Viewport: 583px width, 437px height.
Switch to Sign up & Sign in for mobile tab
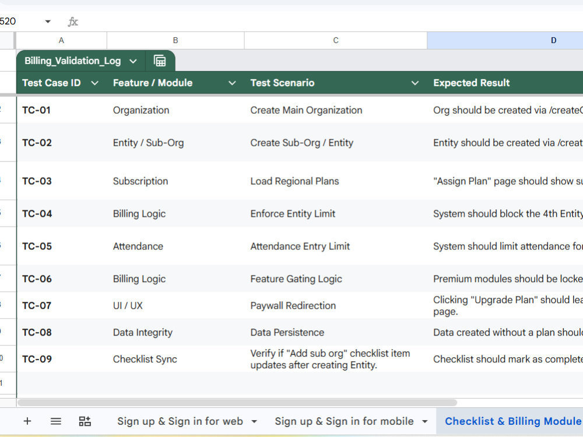(x=344, y=421)
